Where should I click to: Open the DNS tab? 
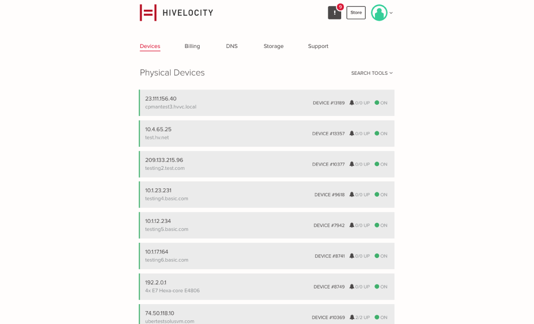click(232, 46)
